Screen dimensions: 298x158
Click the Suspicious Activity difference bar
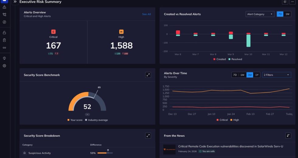[x=105, y=153]
